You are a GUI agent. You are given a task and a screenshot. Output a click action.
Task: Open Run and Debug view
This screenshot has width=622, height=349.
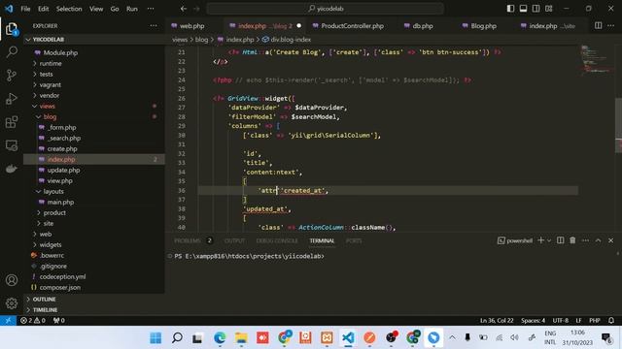pyautogui.click(x=12, y=99)
